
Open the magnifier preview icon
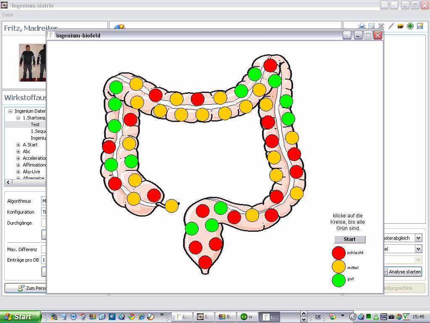372,26
